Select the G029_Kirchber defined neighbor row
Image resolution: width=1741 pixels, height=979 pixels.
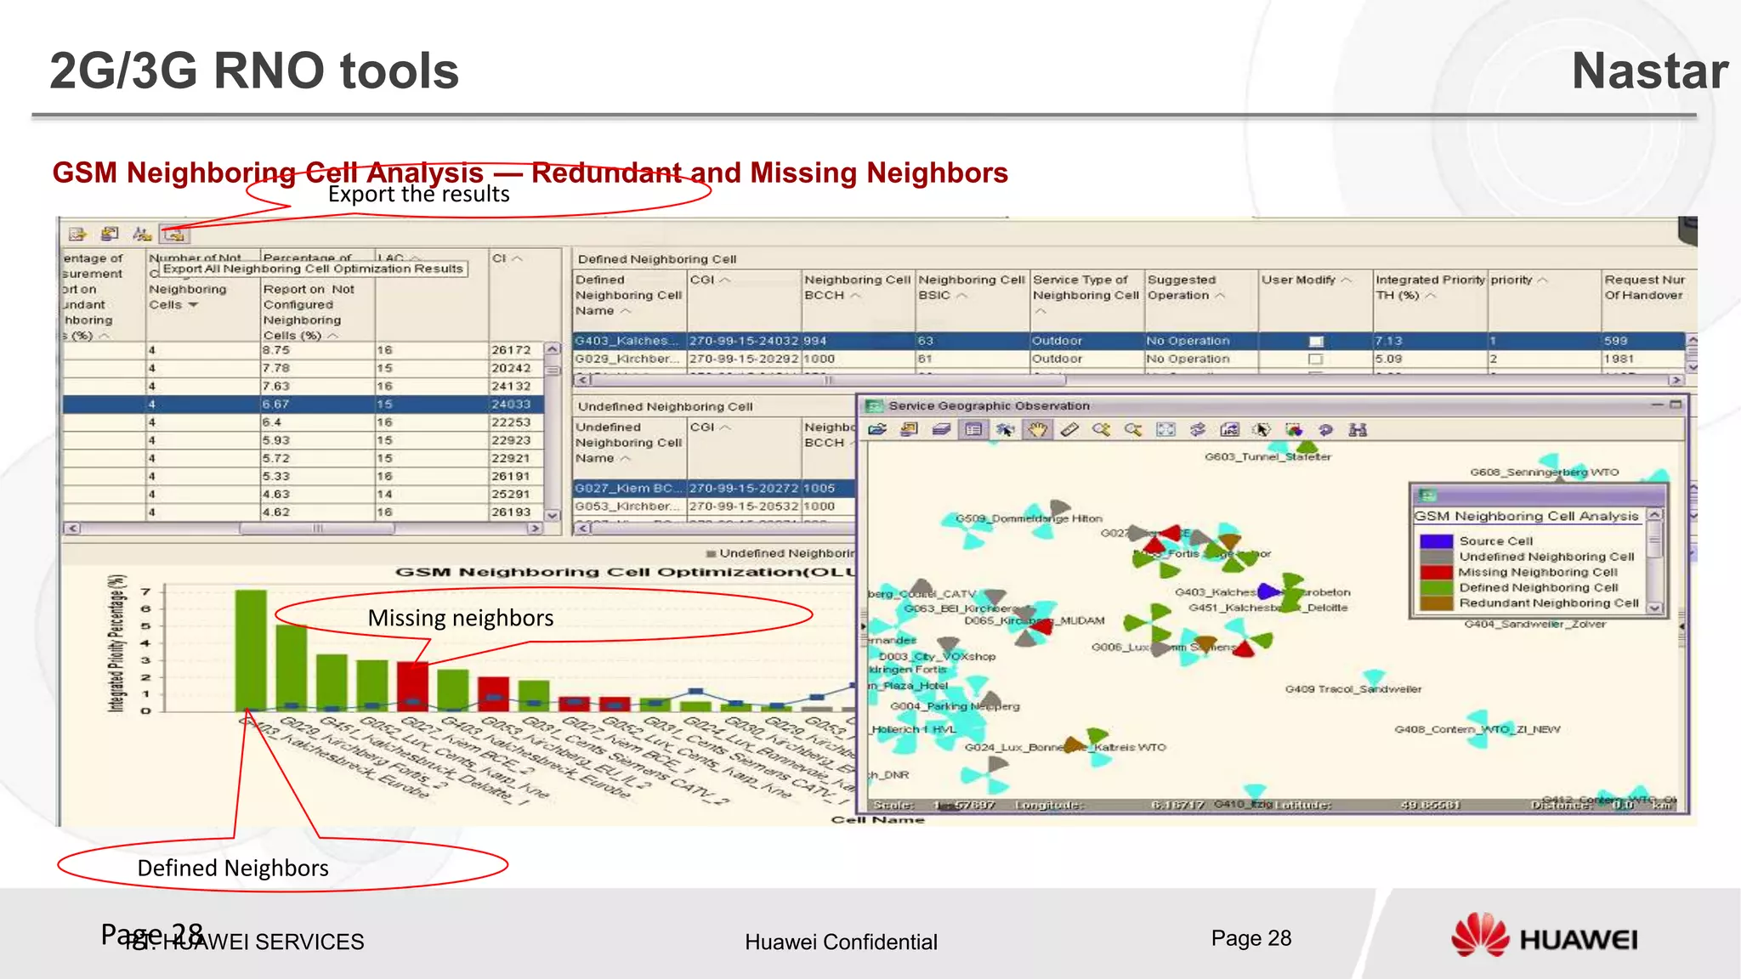[1129, 359]
